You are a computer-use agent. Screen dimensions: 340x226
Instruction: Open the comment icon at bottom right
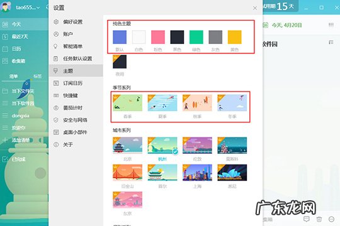tap(307, 219)
